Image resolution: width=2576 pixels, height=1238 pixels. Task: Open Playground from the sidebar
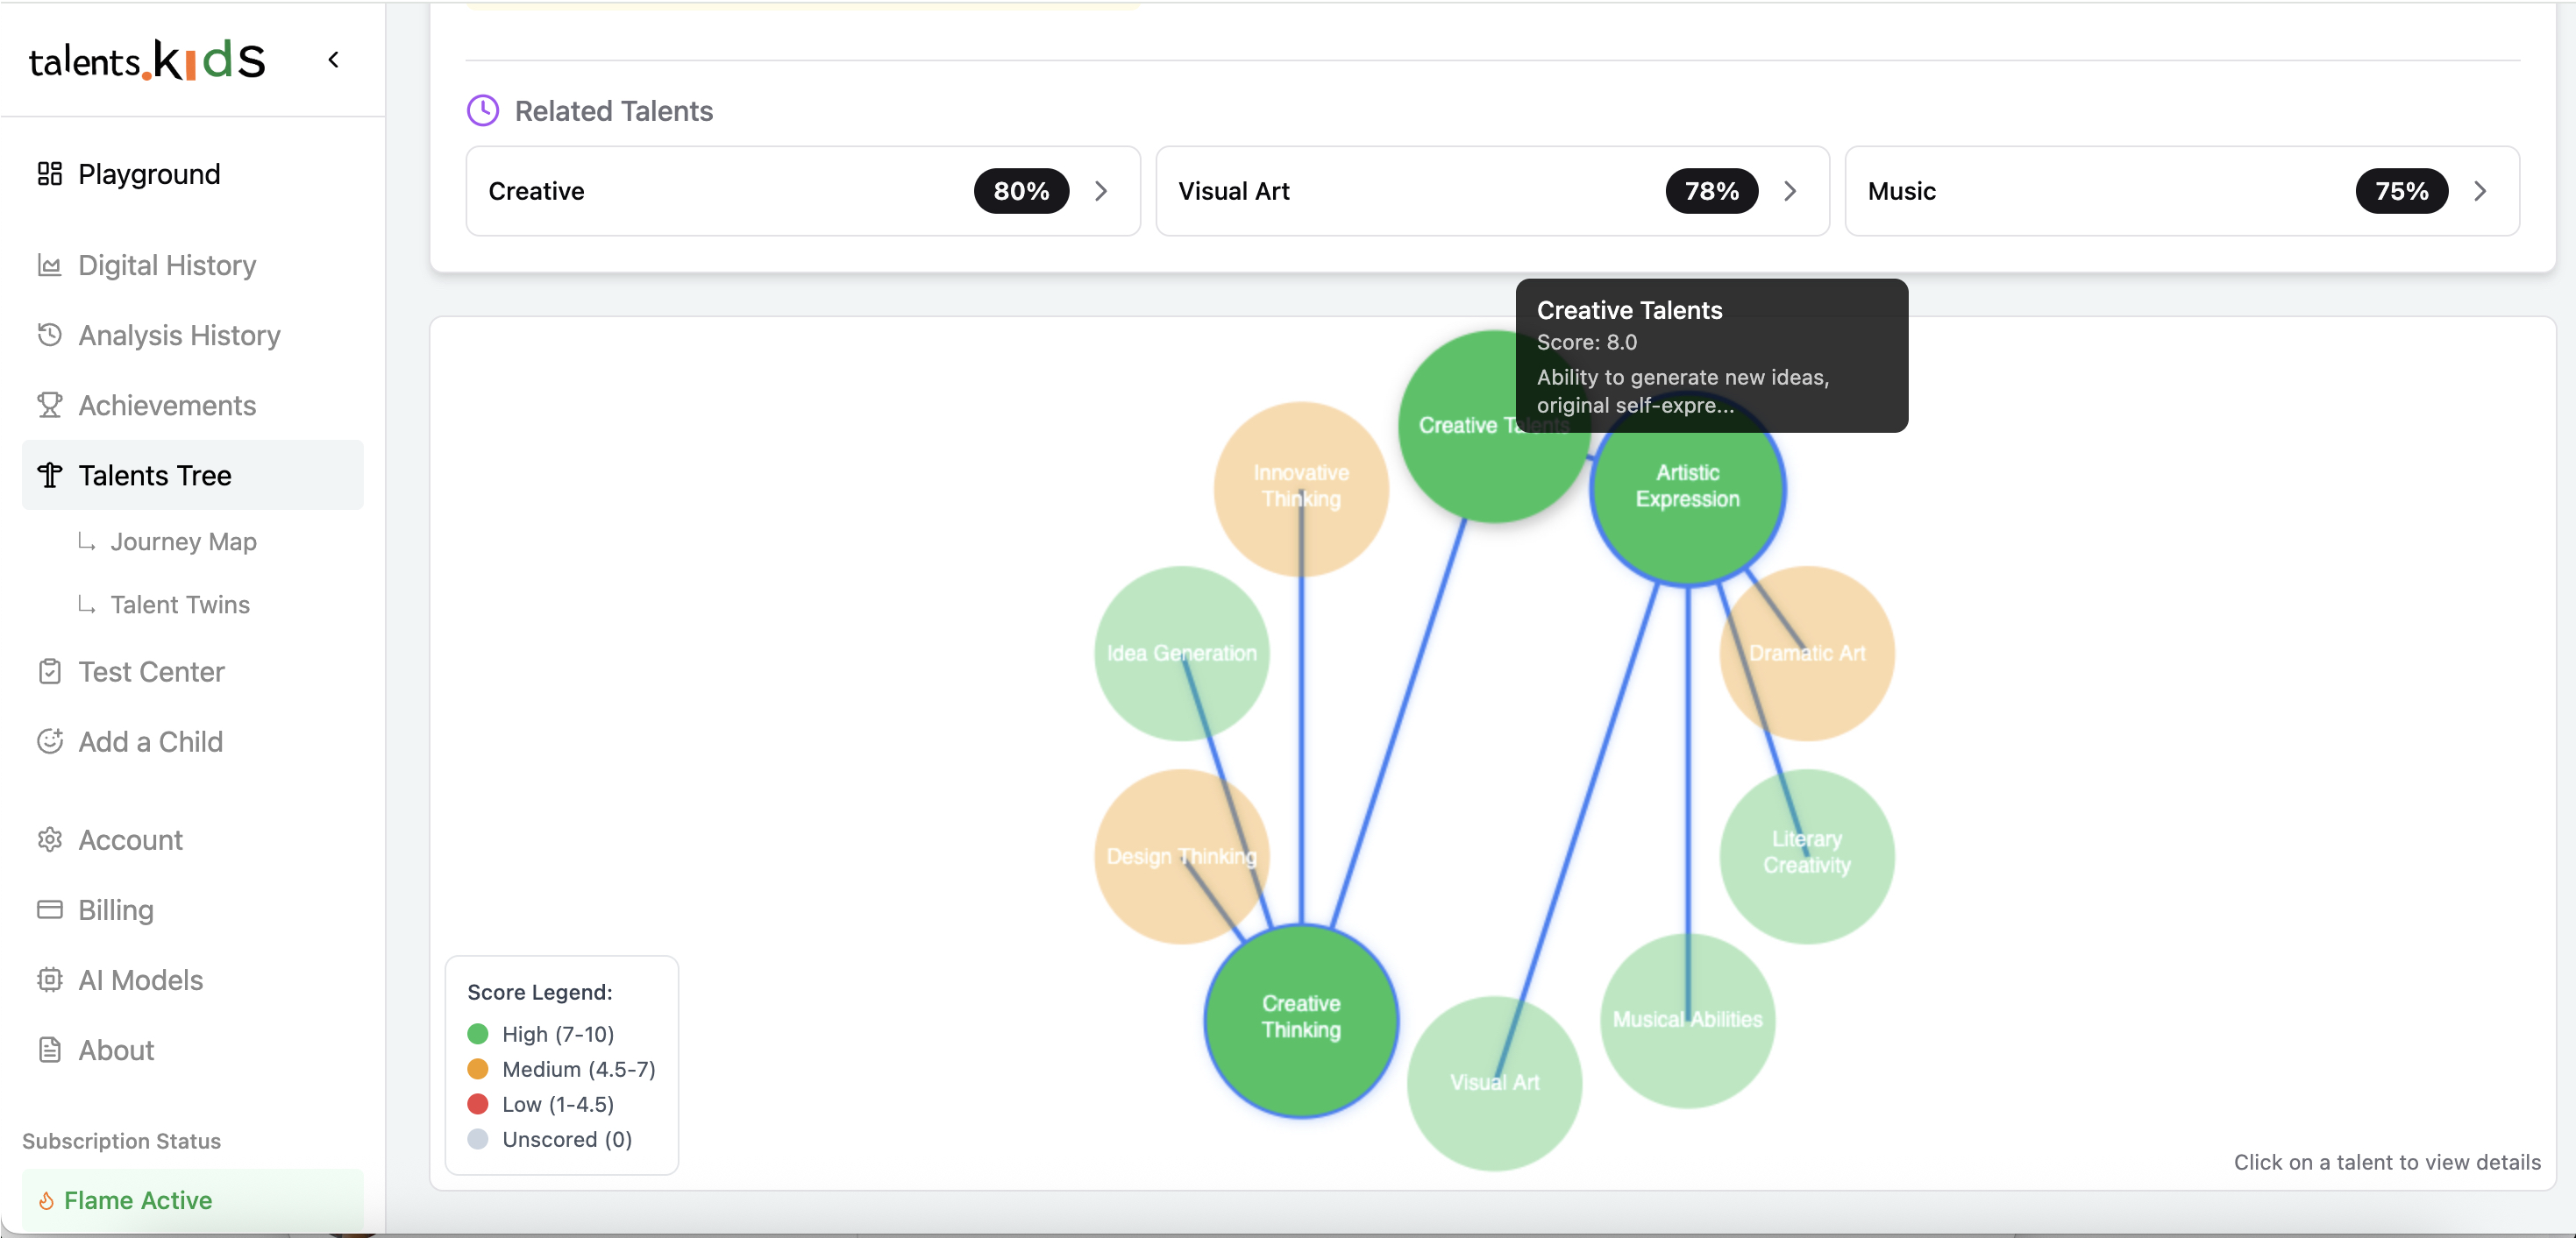click(193, 173)
